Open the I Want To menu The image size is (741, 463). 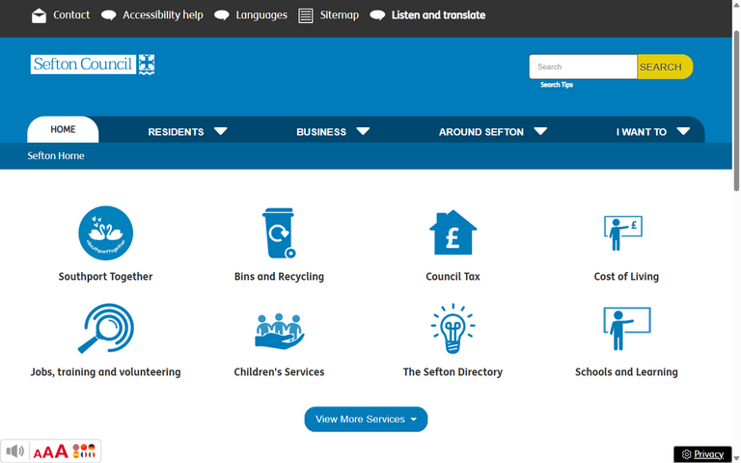(x=652, y=131)
